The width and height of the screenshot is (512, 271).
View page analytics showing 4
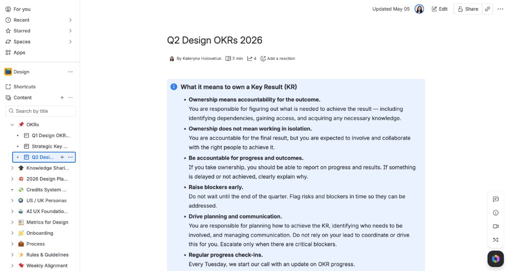pyautogui.click(x=252, y=59)
